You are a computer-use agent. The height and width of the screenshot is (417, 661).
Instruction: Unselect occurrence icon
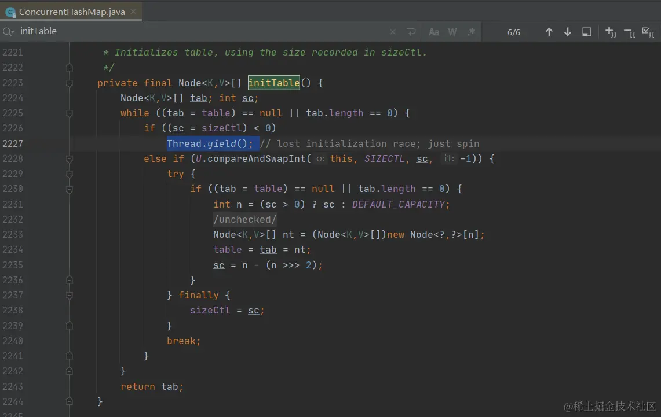[629, 32]
